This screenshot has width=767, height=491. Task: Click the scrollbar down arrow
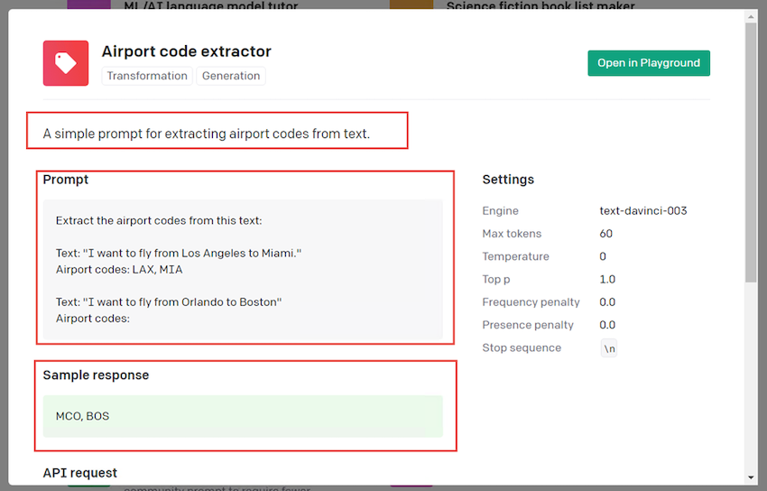(x=751, y=477)
